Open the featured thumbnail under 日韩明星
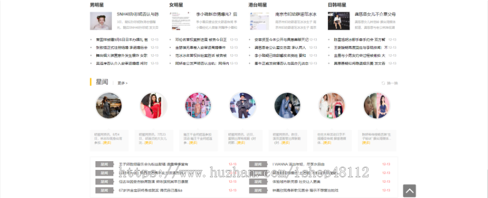Viewport: 488px width, 198px height. tap(339, 21)
